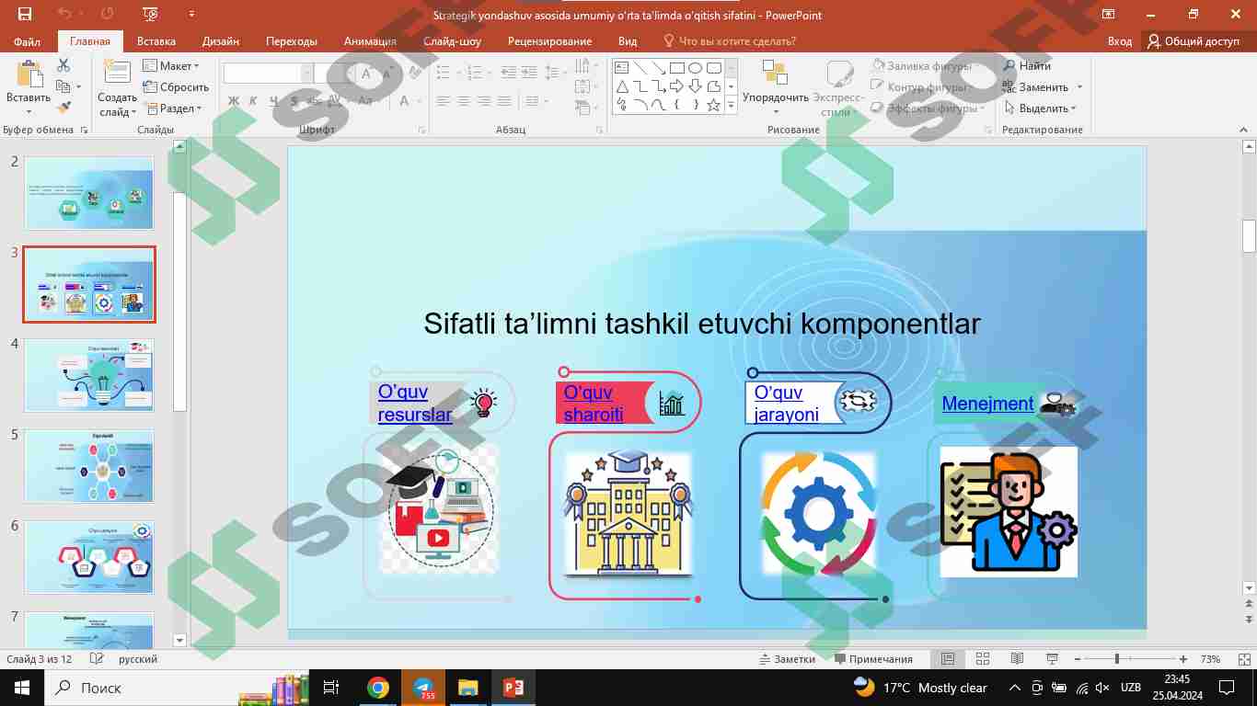The height and width of the screenshot is (706, 1257).
Task: Select the rectangle shape in shapes gallery
Action: (676, 68)
